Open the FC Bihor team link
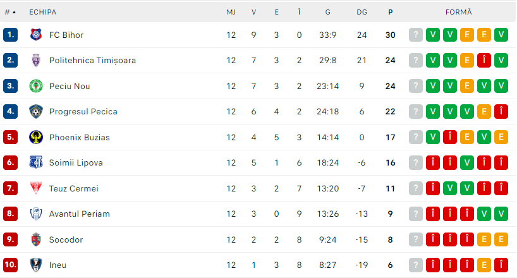 [66, 35]
